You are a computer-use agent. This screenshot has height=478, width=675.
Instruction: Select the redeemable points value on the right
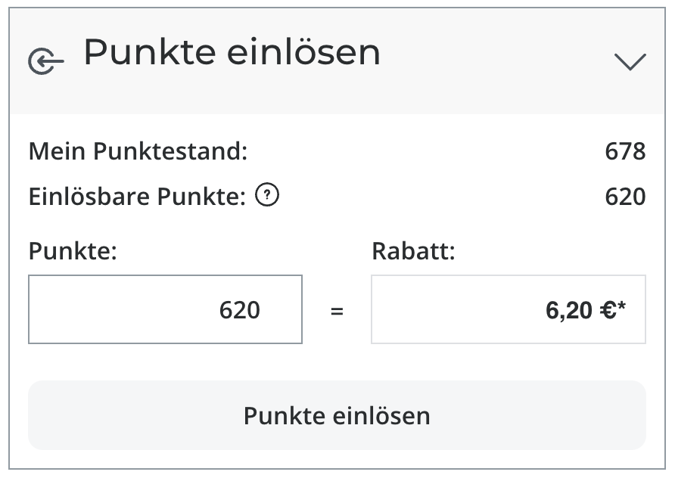(x=625, y=197)
